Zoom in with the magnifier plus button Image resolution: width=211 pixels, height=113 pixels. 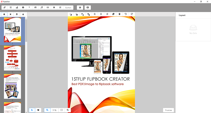(x=68, y=110)
